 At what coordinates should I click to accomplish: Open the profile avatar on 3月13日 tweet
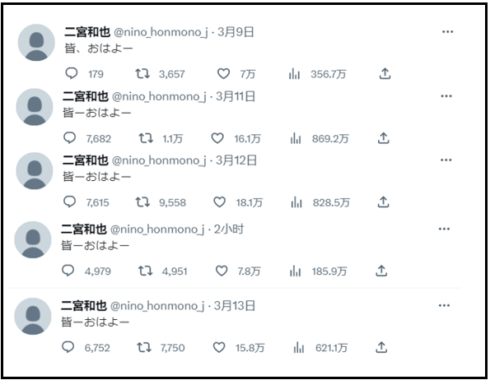(x=33, y=316)
